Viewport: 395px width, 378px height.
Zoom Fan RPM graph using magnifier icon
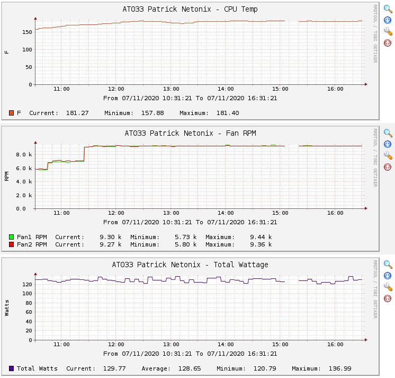pyautogui.click(x=388, y=133)
